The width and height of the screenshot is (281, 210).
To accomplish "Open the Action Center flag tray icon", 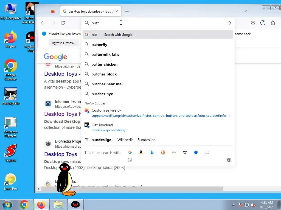I will coord(240,205).
